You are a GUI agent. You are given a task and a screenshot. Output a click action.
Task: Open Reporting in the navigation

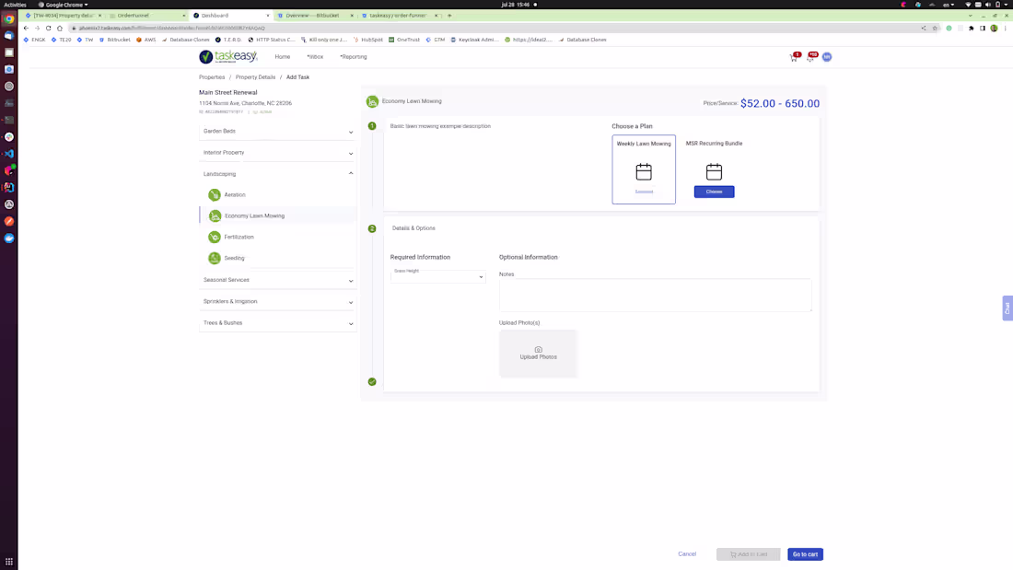354,57
